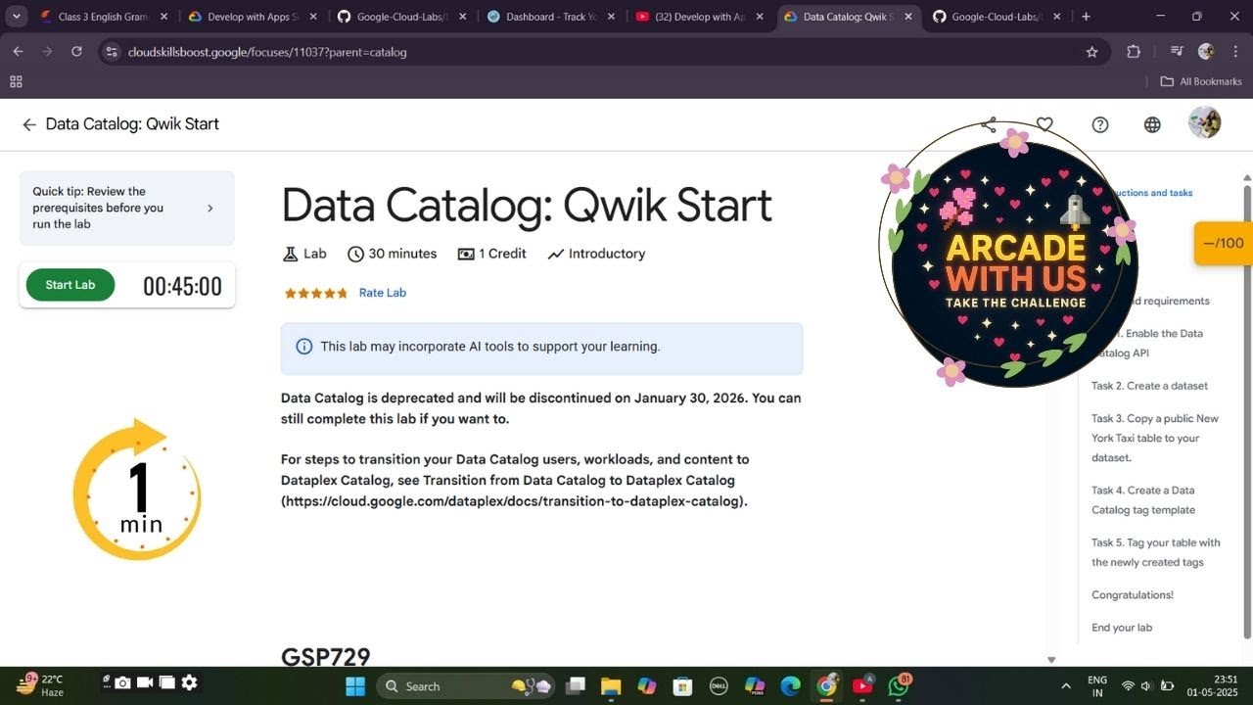
Task: Click the GSP729 heading
Action: (x=325, y=656)
